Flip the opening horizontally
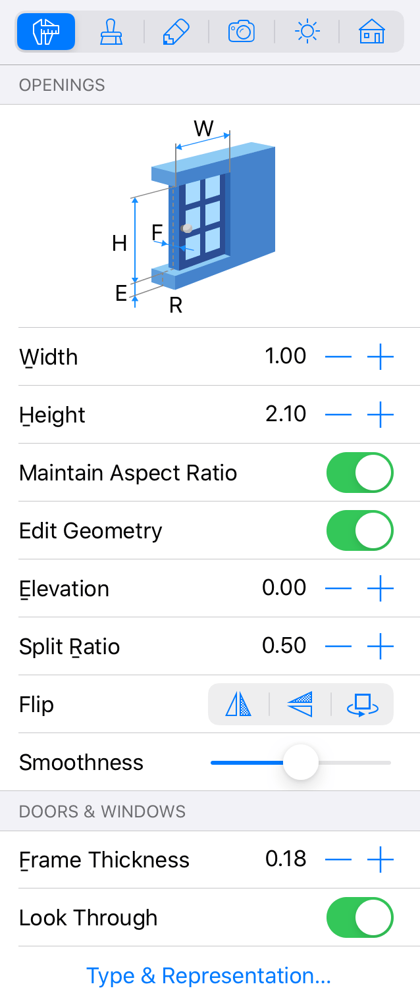 tap(238, 704)
